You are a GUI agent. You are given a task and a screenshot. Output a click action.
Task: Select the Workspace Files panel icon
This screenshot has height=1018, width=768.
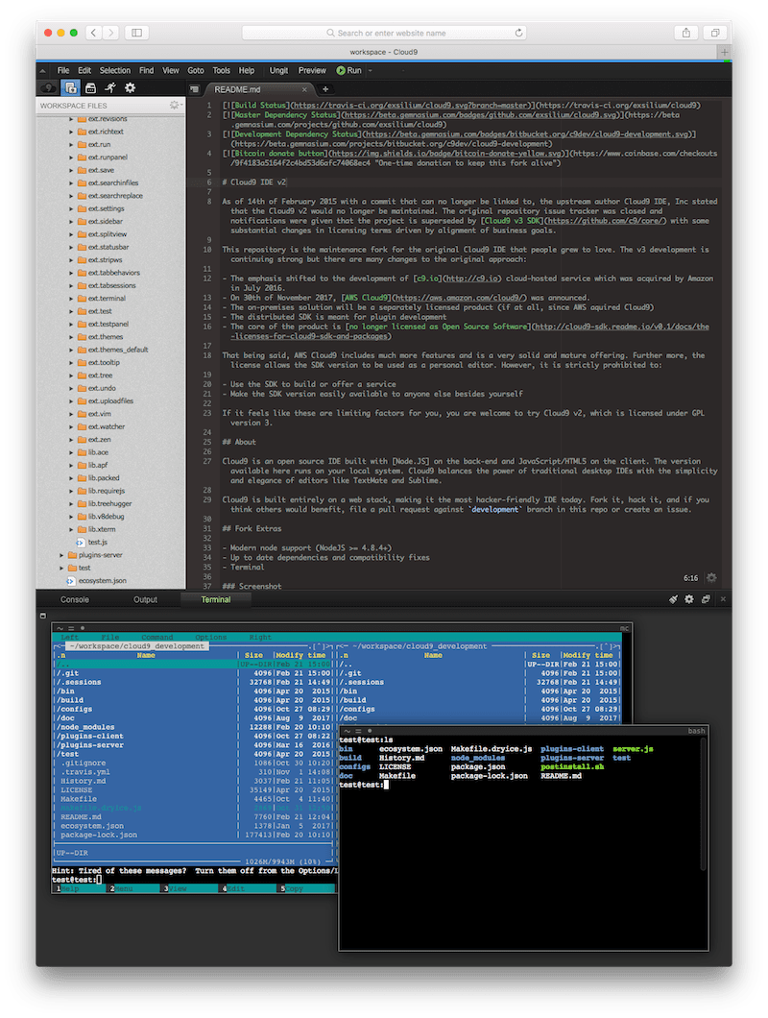tap(70, 87)
